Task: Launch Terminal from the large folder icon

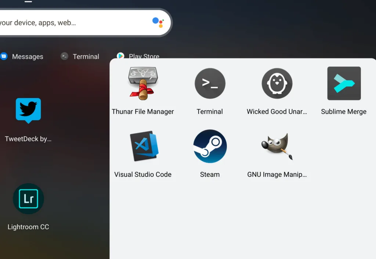Action: [x=210, y=83]
